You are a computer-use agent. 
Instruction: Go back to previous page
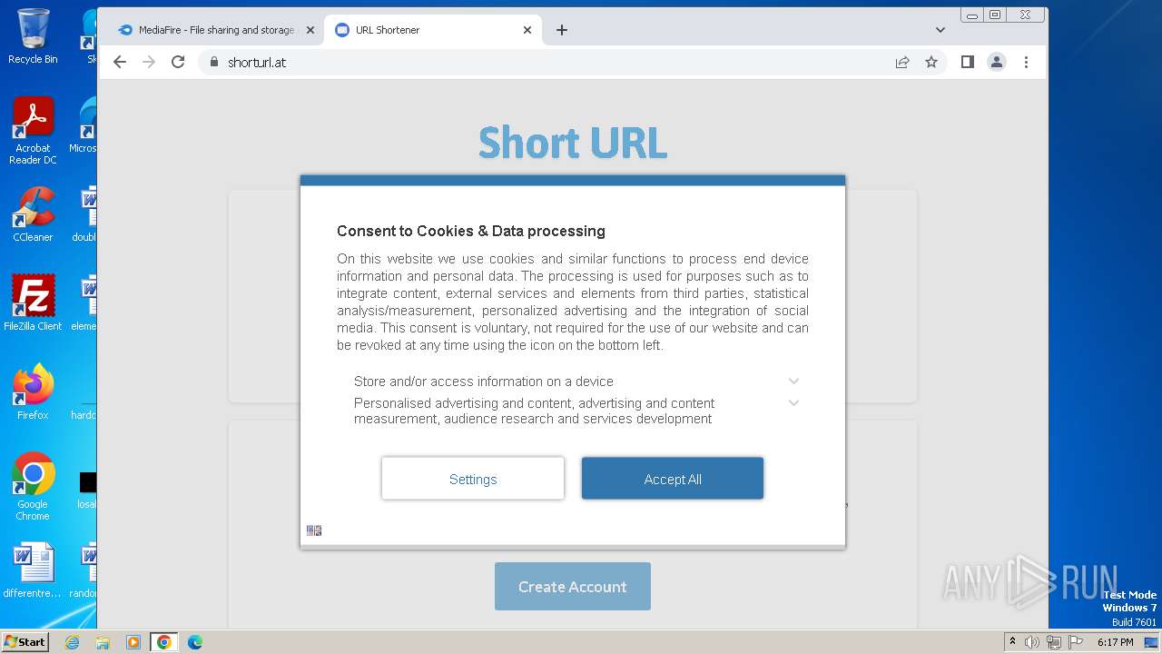[x=120, y=62]
